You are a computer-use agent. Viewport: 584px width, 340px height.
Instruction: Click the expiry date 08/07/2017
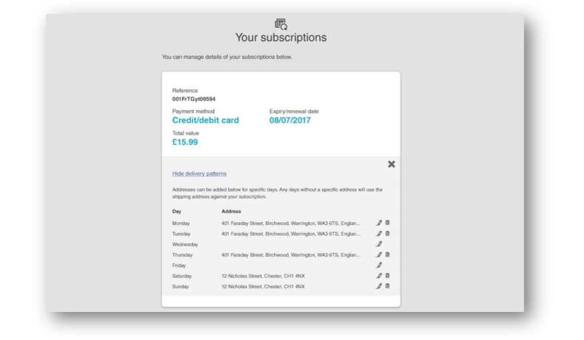(x=289, y=121)
